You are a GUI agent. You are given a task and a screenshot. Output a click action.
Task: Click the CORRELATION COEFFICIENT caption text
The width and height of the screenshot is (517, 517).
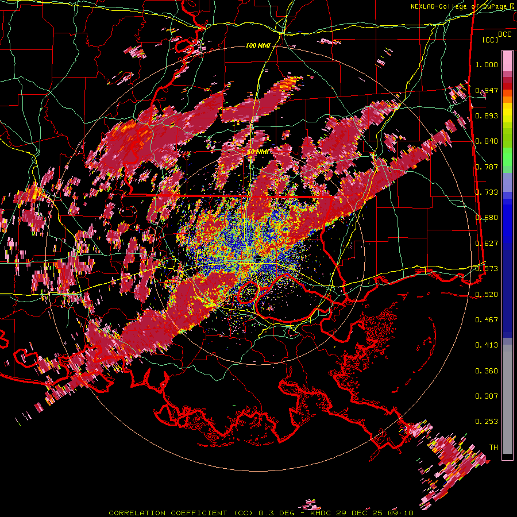(168, 513)
